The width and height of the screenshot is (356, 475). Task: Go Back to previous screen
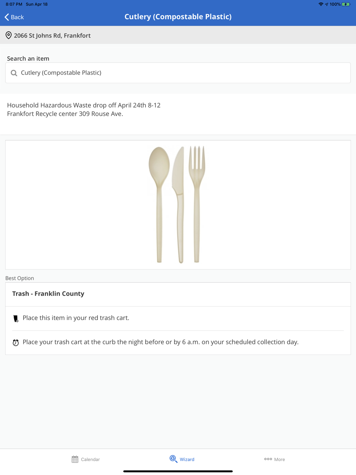tap(14, 17)
